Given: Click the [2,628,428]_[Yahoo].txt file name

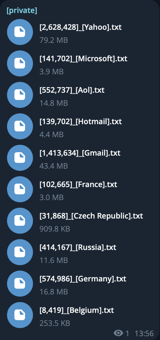Looking at the screenshot, I should tap(81, 27).
